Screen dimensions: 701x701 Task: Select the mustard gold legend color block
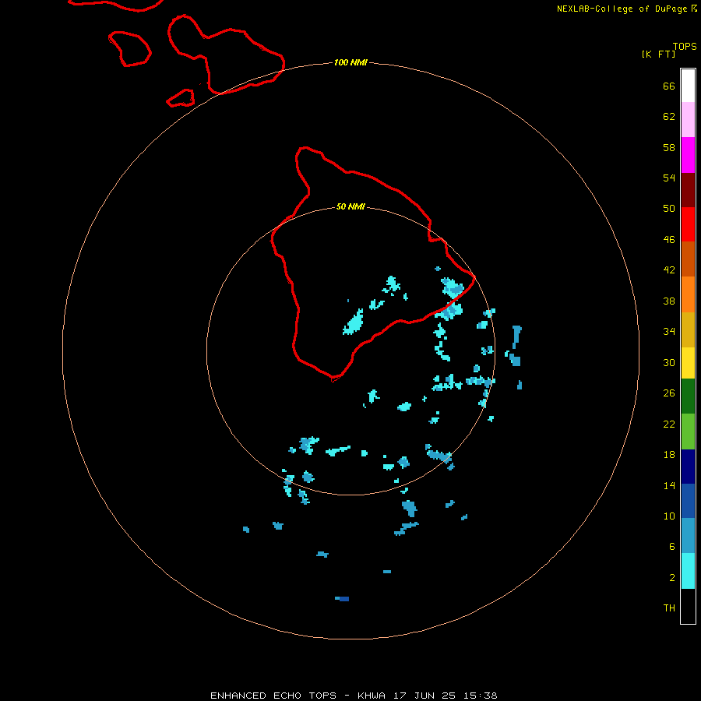tap(688, 329)
